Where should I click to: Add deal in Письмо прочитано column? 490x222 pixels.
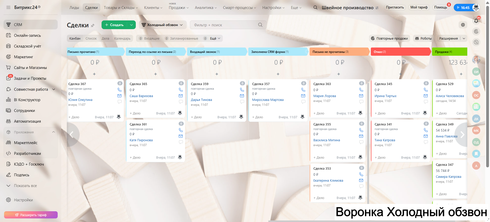94,74
